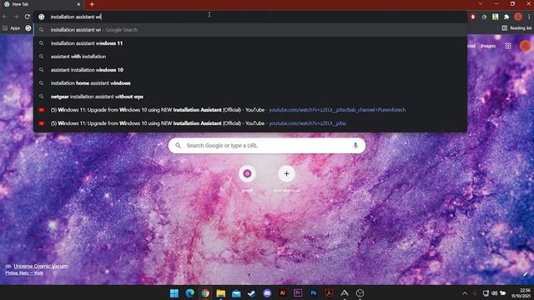Click the Philipp Rietz photographer credit link
The height and width of the screenshot is (300, 534).
tap(24, 272)
